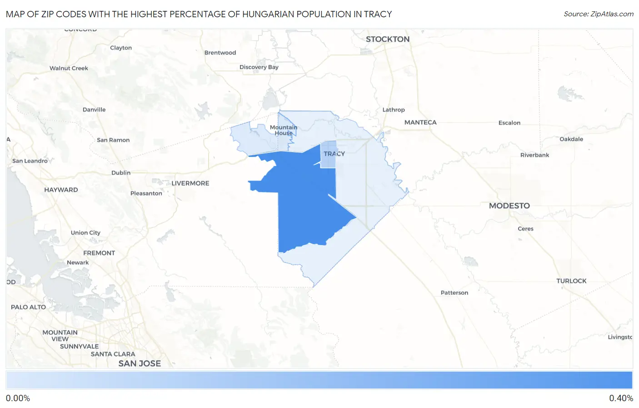Click the Dublin town label
This screenshot has height=408, width=639.
coord(121,173)
